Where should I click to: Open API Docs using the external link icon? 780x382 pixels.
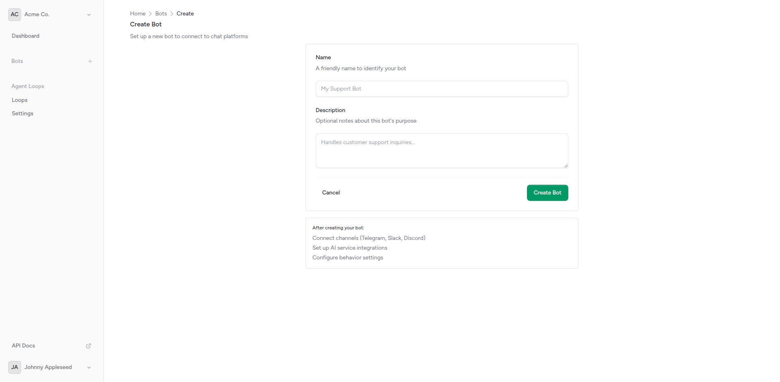coord(89,346)
